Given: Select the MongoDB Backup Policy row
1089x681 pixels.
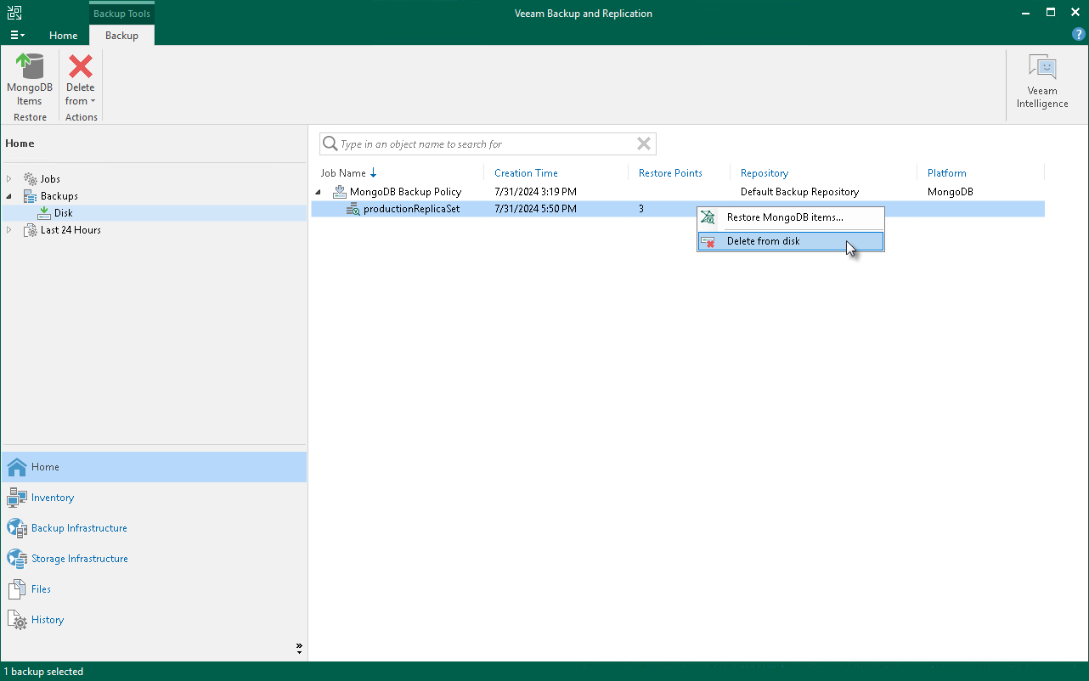Looking at the screenshot, I should click(678, 192).
